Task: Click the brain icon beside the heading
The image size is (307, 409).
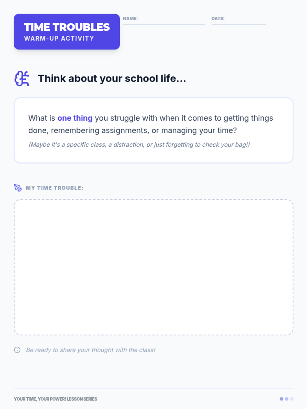Action: point(22,78)
